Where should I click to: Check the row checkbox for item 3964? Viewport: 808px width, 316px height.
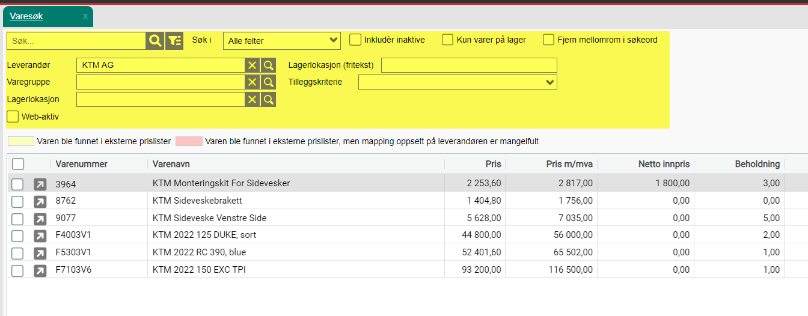(17, 184)
